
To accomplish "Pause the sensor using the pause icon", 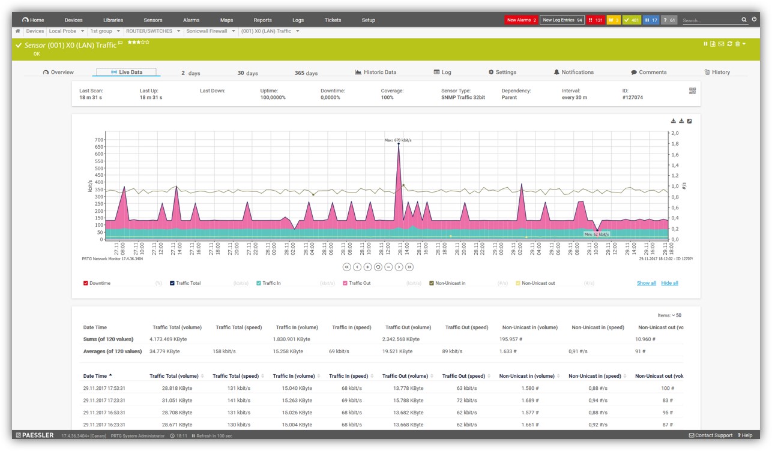I will click(x=705, y=44).
